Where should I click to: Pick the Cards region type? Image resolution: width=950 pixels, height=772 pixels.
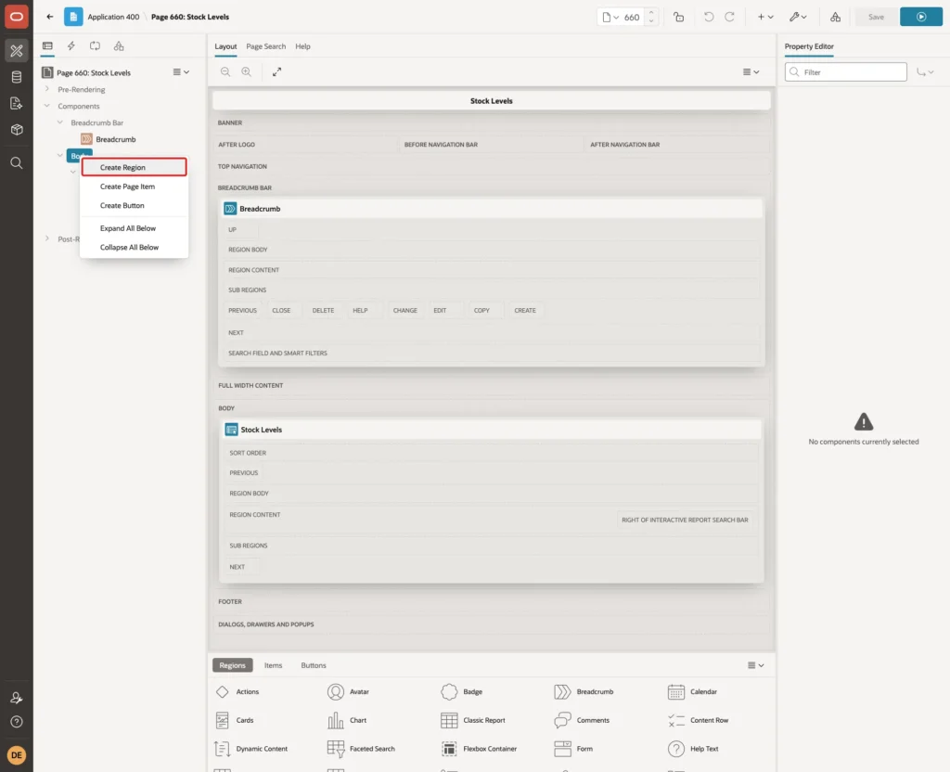(x=235, y=720)
